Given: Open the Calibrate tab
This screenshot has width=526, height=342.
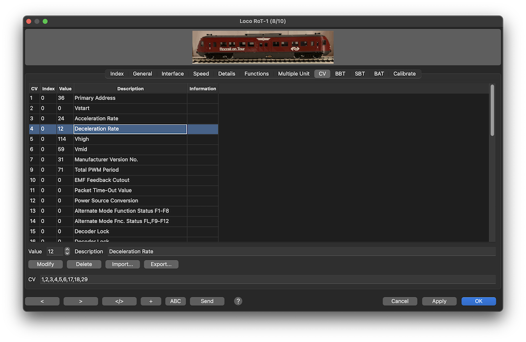Looking at the screenshot, I should pos(404,74).
